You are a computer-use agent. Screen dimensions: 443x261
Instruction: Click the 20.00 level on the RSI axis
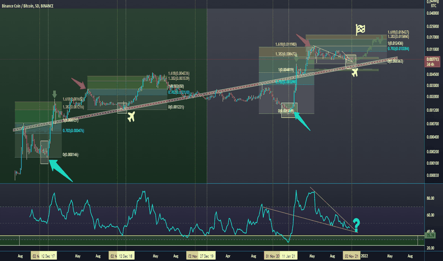(430, 248)
